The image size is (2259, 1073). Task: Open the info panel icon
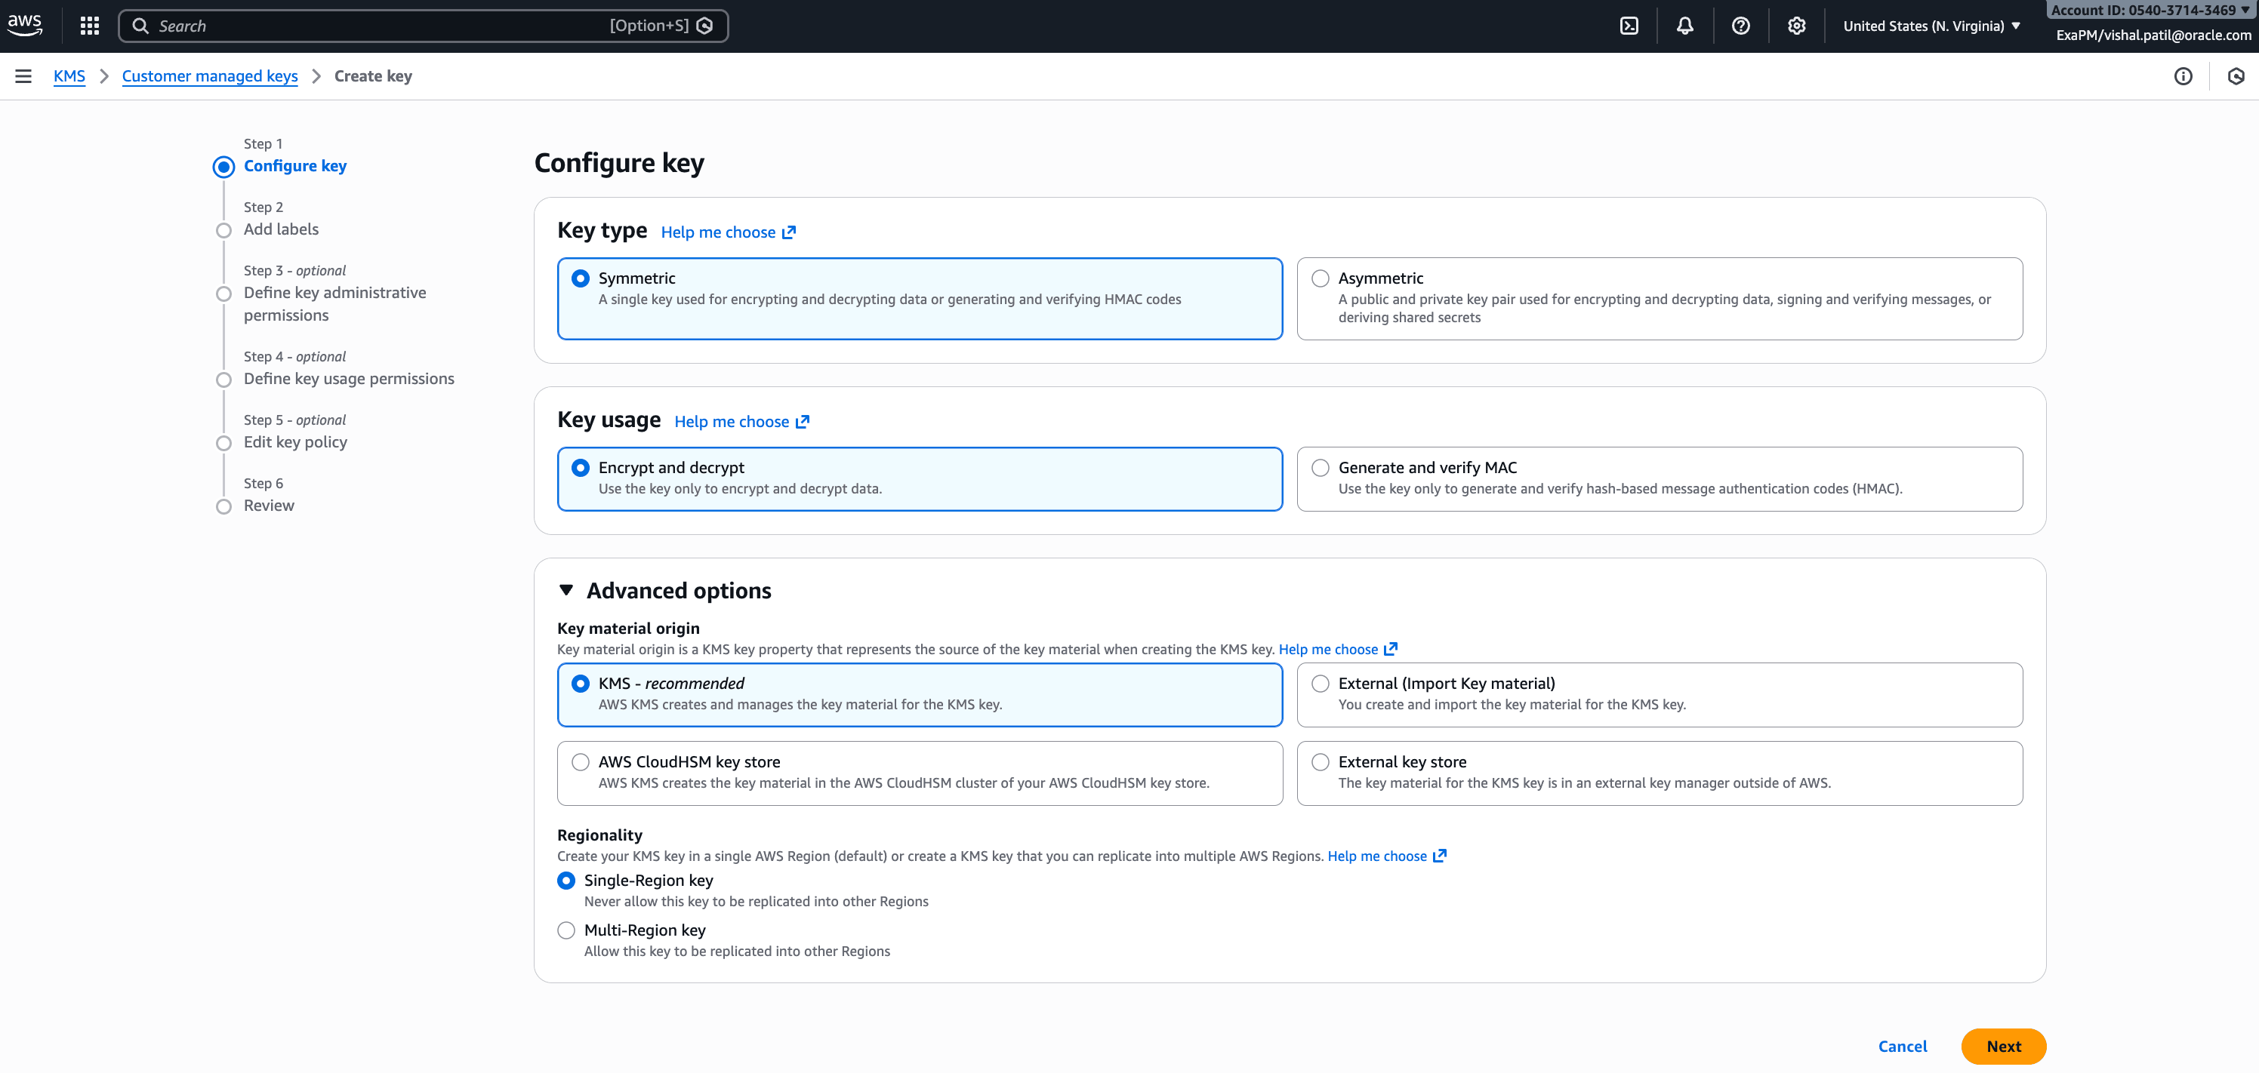point(2183,76)
